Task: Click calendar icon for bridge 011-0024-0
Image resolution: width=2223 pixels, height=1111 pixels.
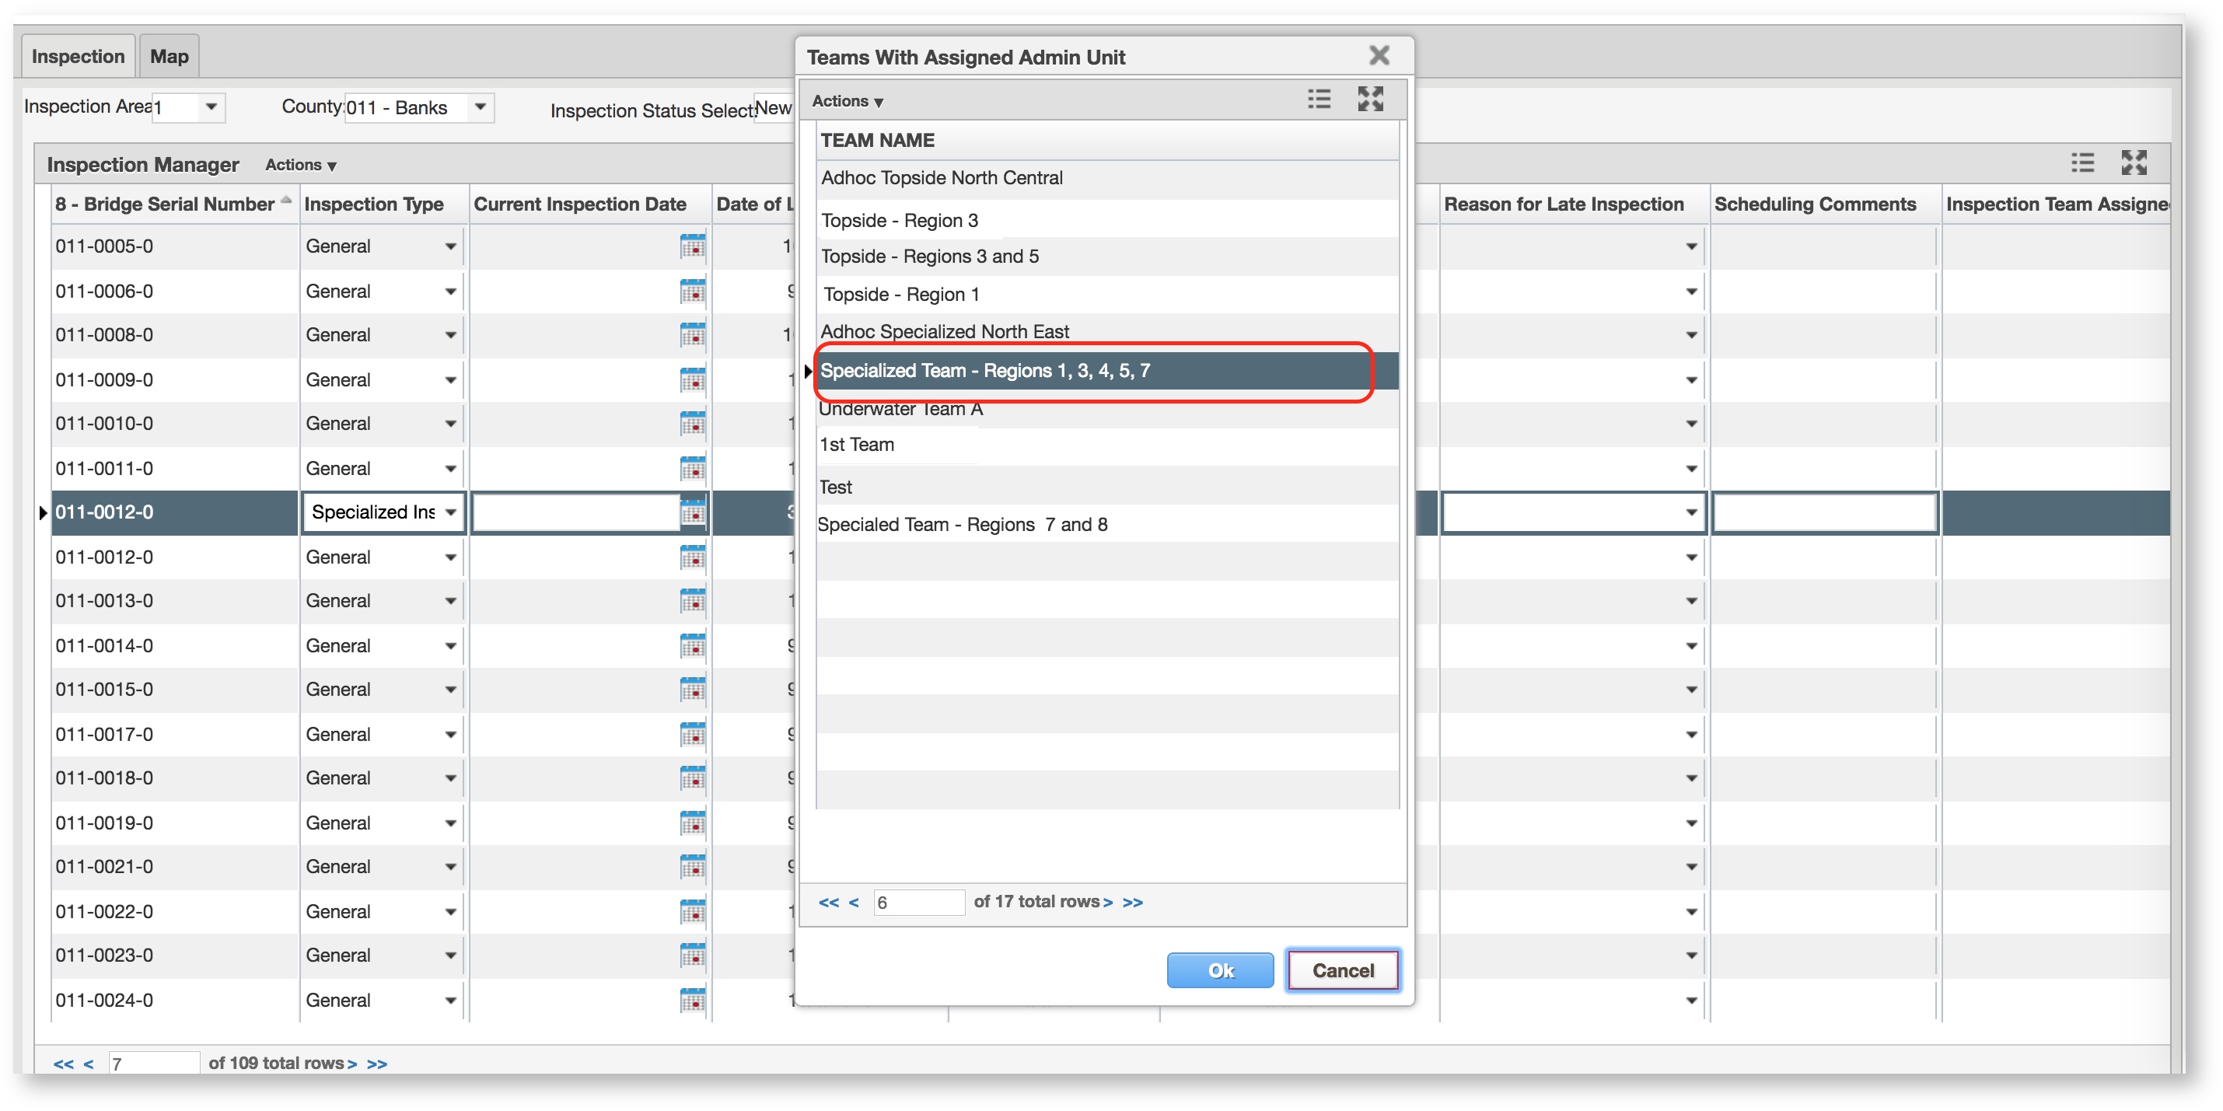Action: click(x=692, y=1001)
